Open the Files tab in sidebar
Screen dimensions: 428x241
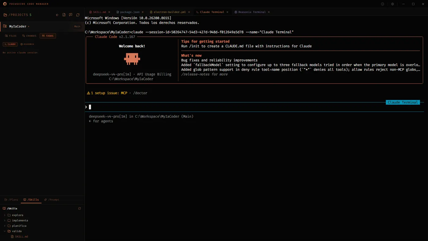pyautogui.click(x=11, y=36)
